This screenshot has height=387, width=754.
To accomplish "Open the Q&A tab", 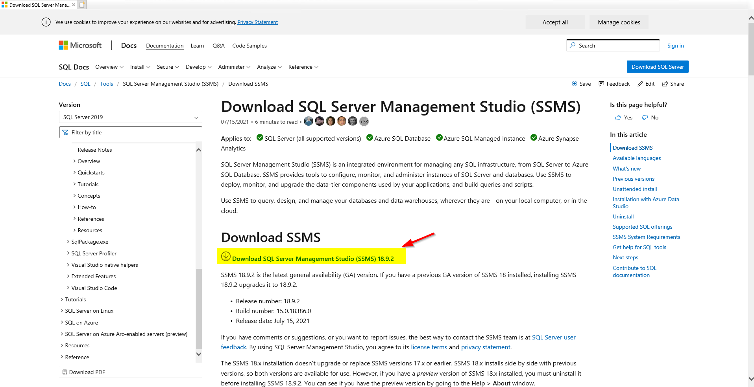I will (218, 46).
